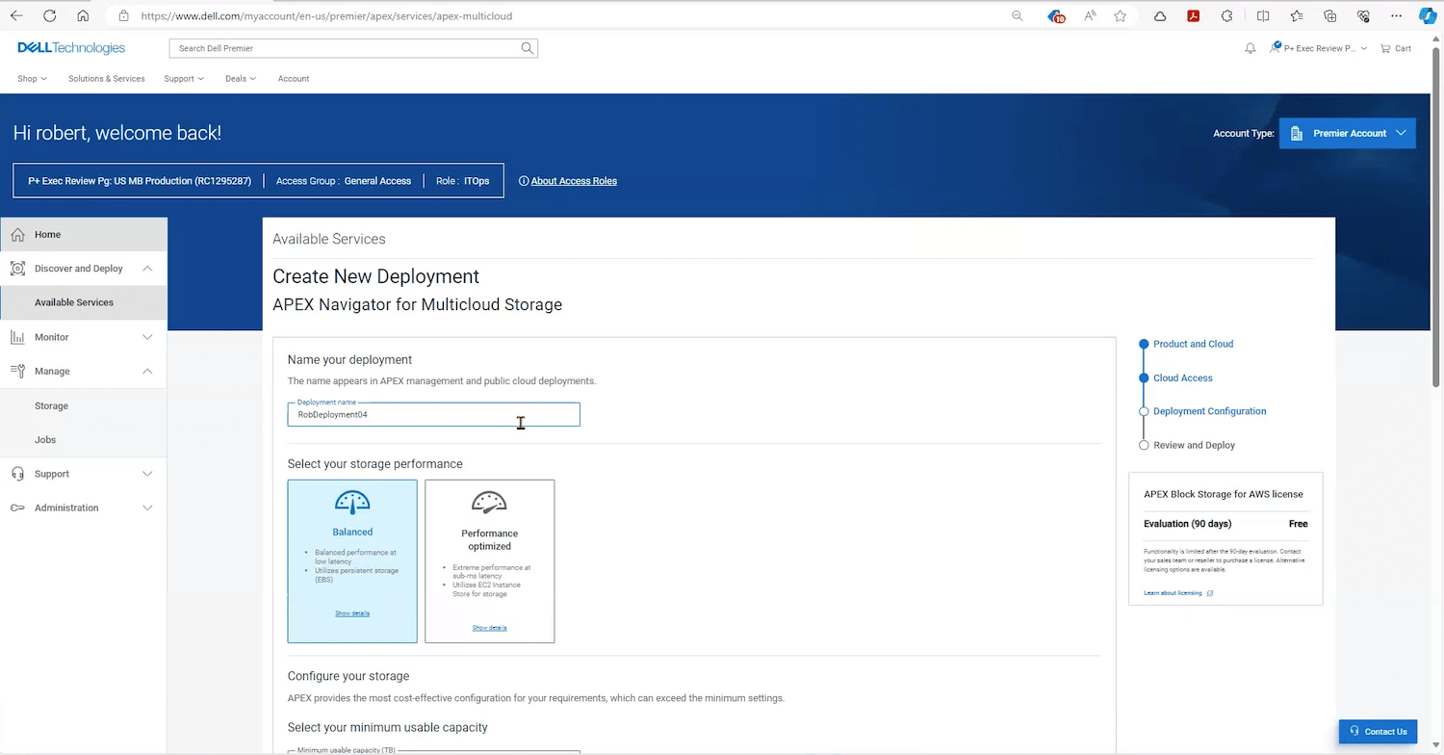Viewport: 1444px width, 755px height.
Task: Open About Access Roles link
Action: pyautogui.click(x=574, y=181)
